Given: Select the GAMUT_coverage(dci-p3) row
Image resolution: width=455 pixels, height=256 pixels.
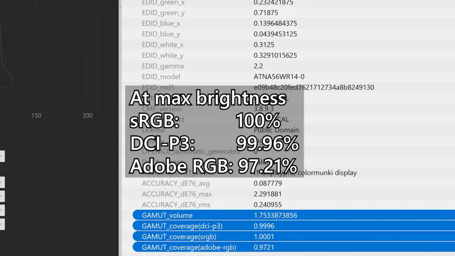Looking at the screenshot, I should [294, 226].
